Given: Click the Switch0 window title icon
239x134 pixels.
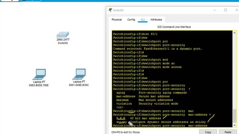Looking at the screenshot, I should point(110,10).
